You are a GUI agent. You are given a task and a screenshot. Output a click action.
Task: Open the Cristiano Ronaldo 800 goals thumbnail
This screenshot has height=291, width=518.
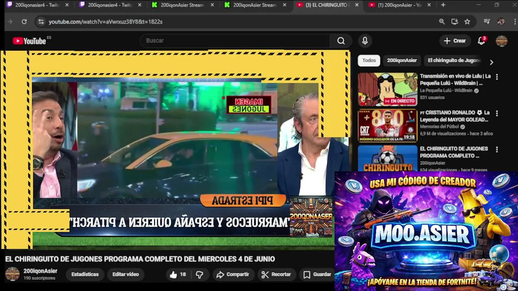(387, 126)
